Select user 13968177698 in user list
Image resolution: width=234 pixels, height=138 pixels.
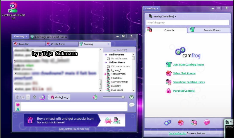(118, 74)
